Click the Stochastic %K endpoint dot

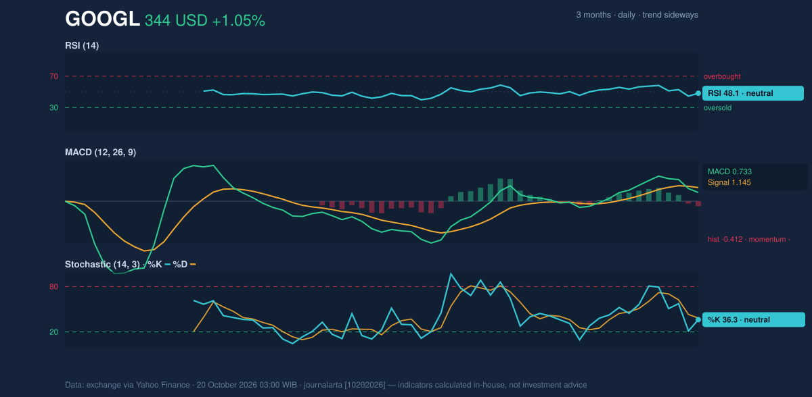698,319
